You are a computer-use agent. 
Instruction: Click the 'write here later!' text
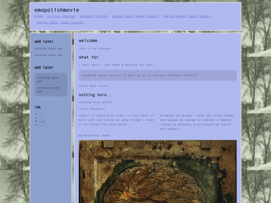pyautogui.click(x=94, y=86)
